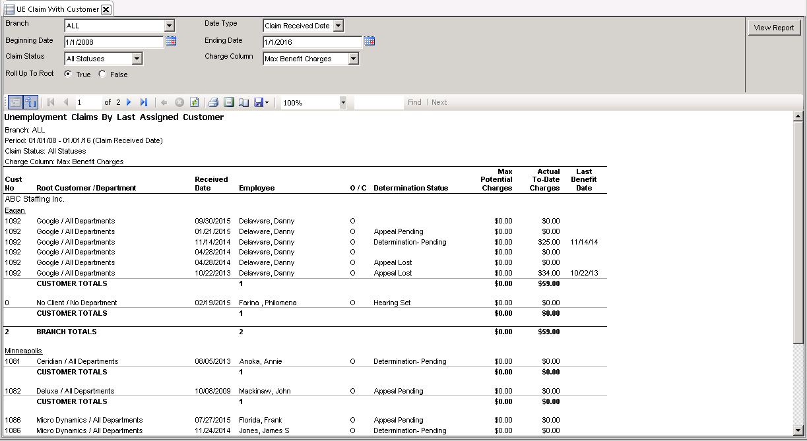807x441 pixels.
Task: Select True for Roll Up To Root
Action: (x=68, y=74)
